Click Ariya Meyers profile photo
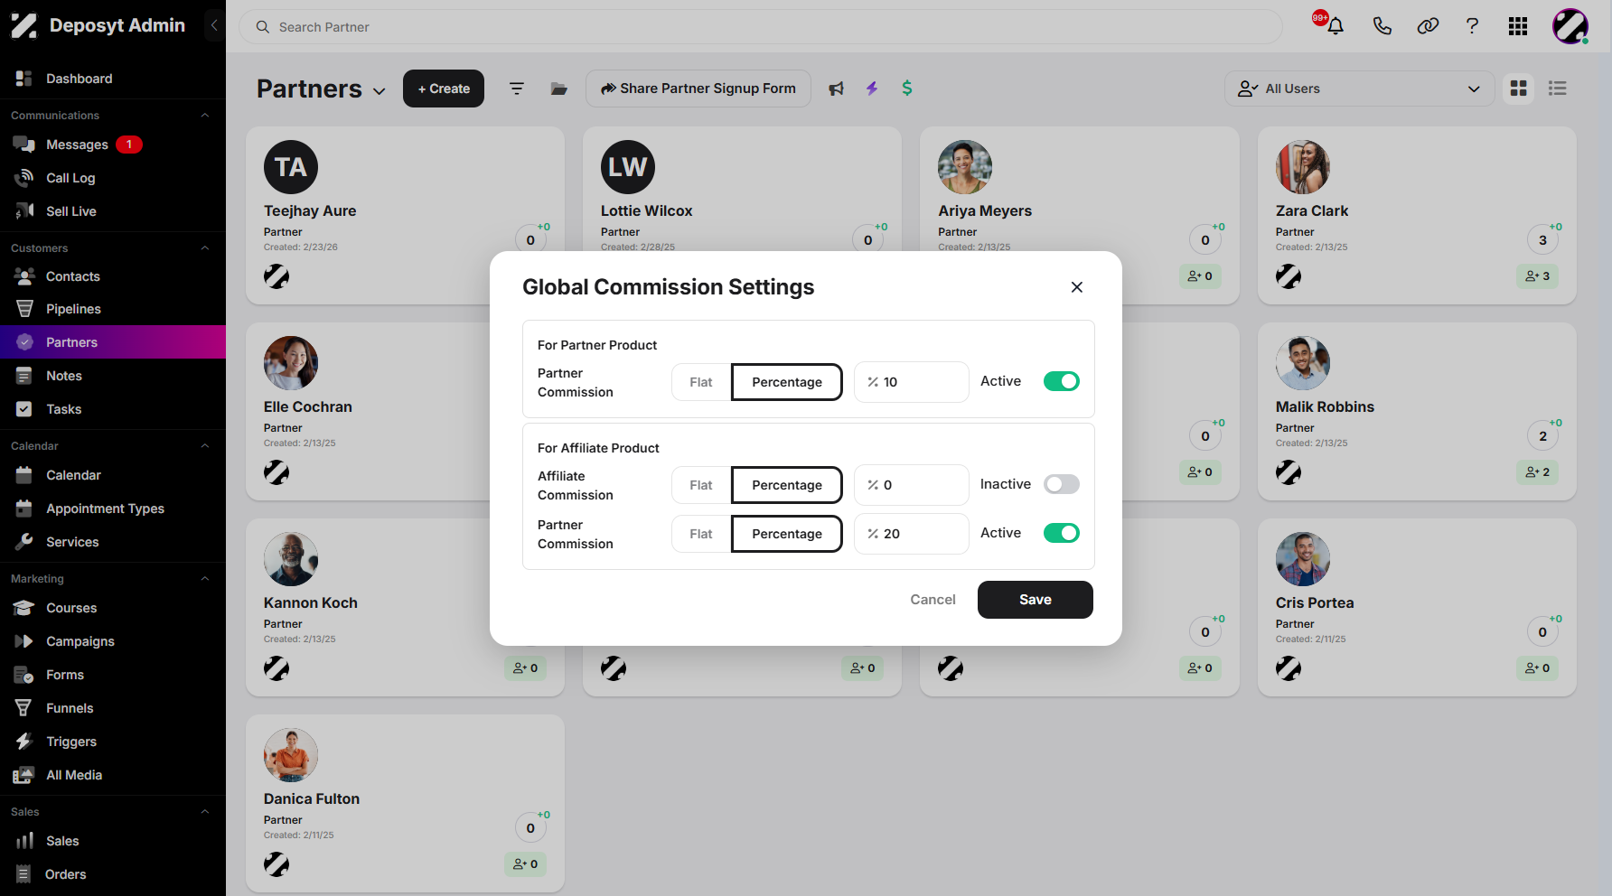The height and width of the screenshot is (896, 1612). [x=965, y=167]
